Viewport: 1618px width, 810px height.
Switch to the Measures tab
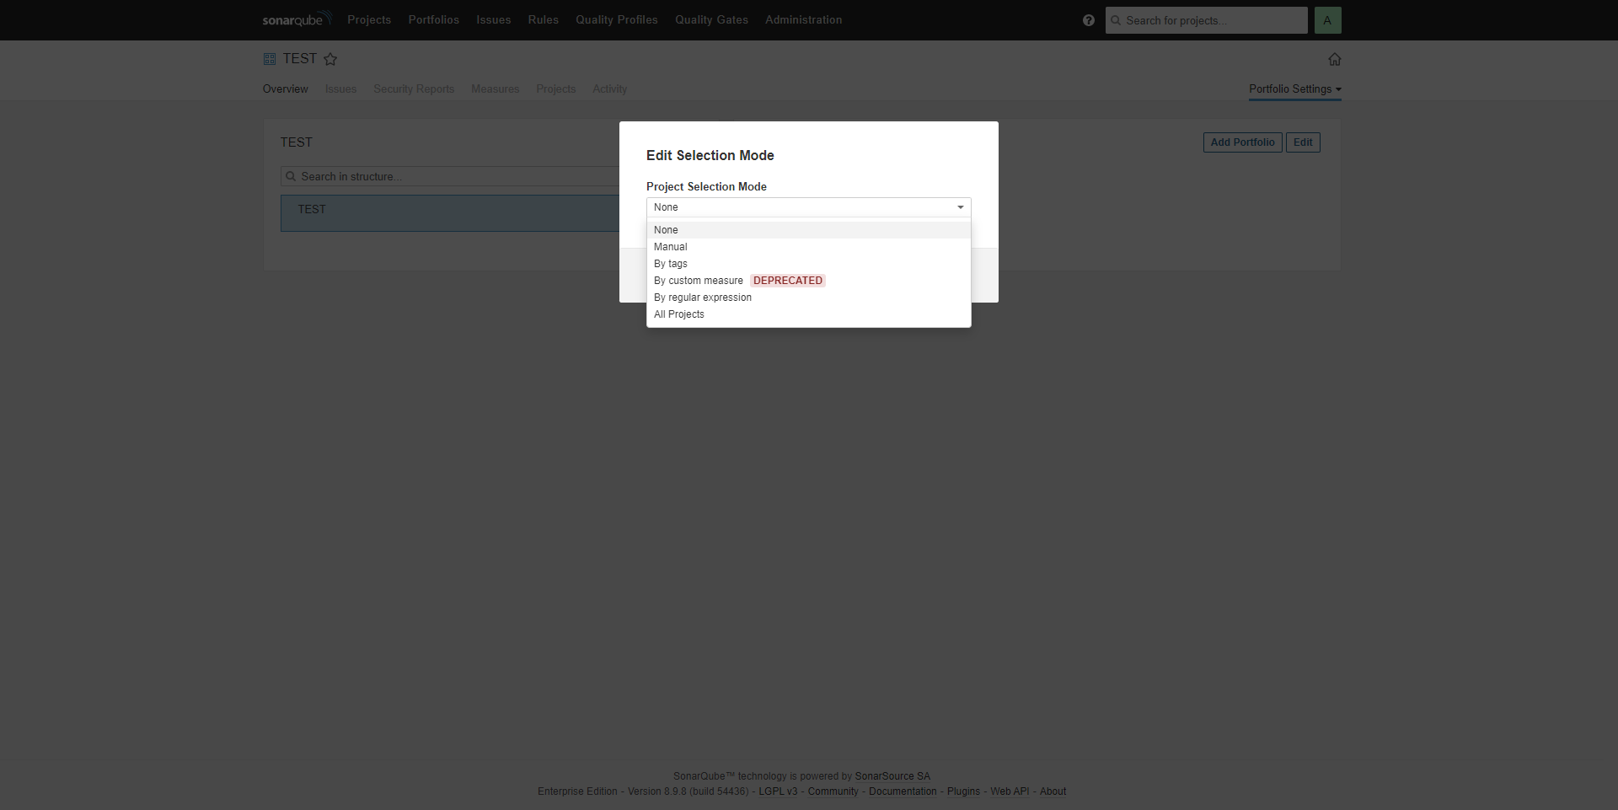click(x=496, y=89)
